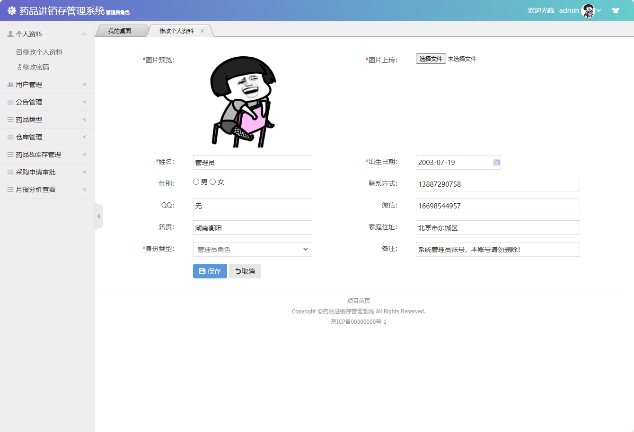Open the 项目首页 footer link
This screenshot has width=634, height=432.
(359, 300)
